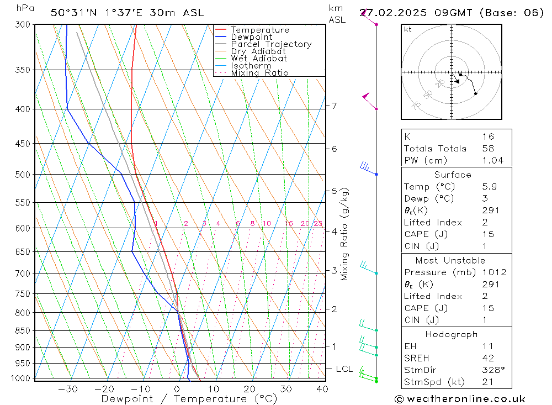Click the weatheronline.co.uk copyright text
The image size is (552, 405).
[x=460, y=399]
